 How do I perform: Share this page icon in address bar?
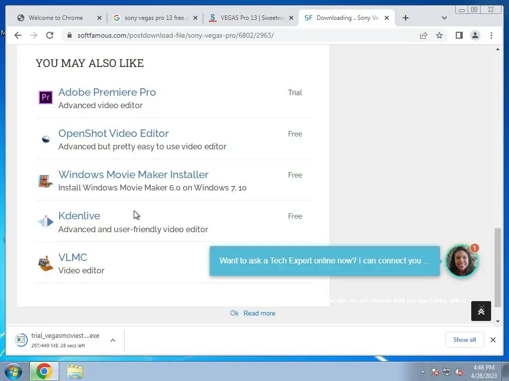pyautogui.click(x=424, y=35)
